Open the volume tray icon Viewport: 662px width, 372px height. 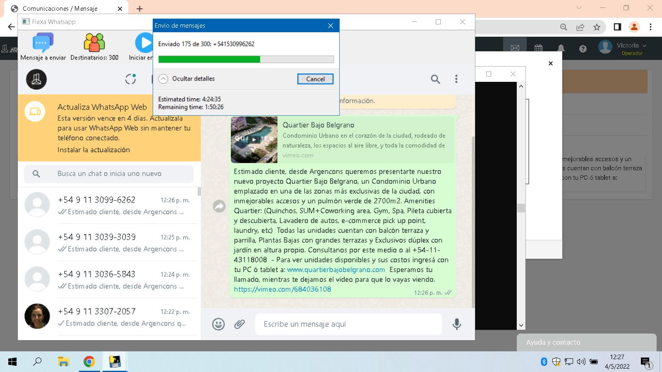tap(581, 362)
